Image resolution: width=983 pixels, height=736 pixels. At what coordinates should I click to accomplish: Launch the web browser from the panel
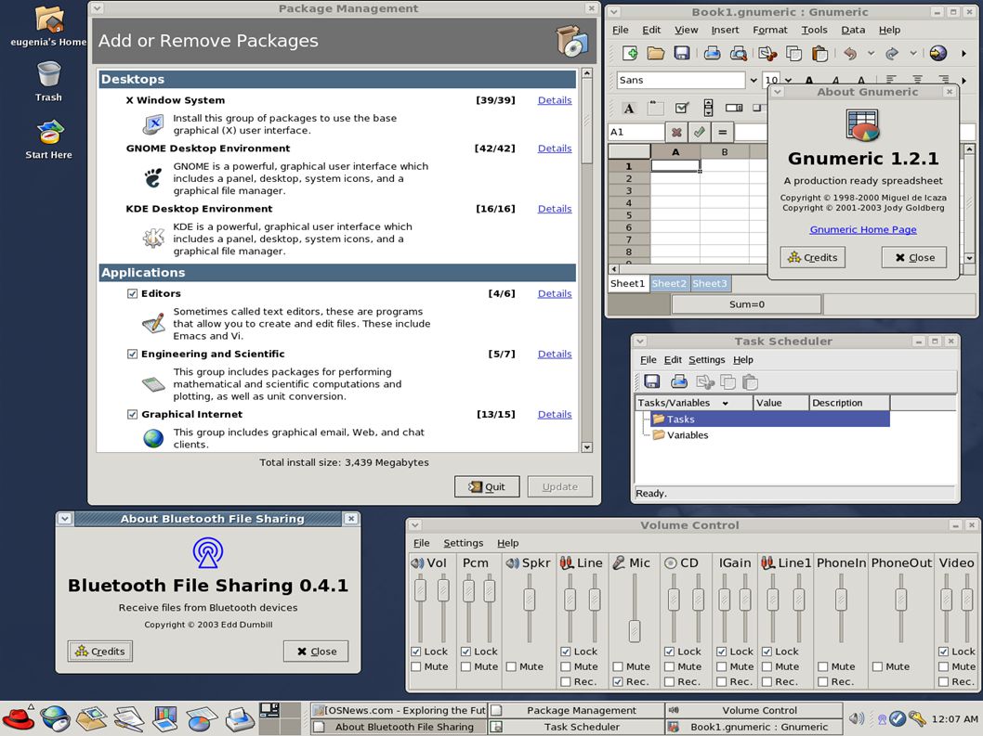click(x=55, y=717)
